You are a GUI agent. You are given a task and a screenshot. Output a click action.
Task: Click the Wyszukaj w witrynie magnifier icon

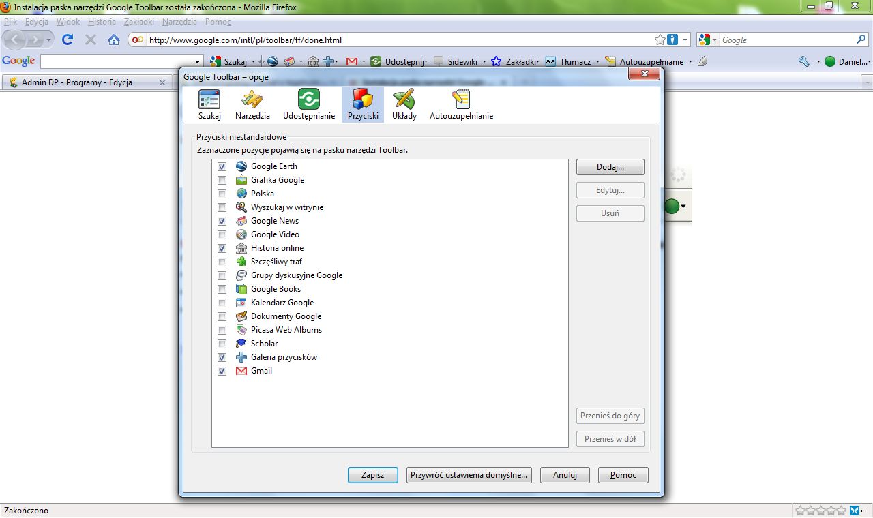pyautogui.click(x=241, y=207)
